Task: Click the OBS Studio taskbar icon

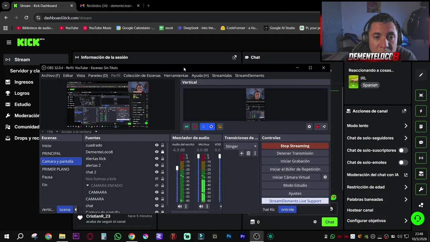Action: pos(257,236)
